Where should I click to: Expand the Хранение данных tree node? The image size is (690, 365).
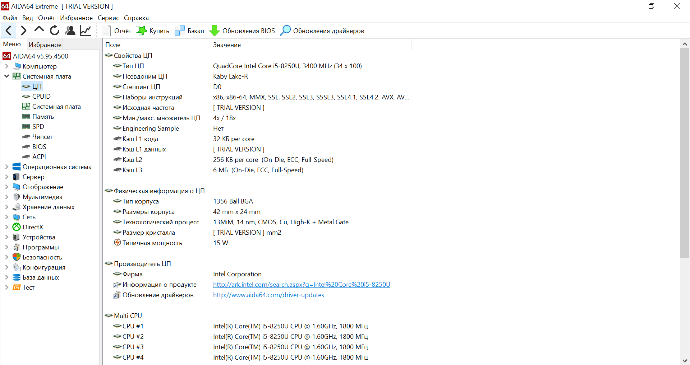click(6, 207)
